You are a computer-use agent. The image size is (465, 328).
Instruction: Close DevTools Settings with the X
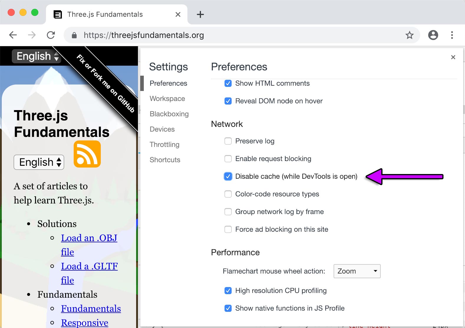[x=453, y=57]
